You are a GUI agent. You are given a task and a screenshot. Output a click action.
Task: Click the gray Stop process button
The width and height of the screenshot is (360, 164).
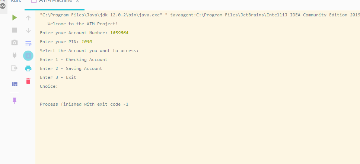pos(15,30)
